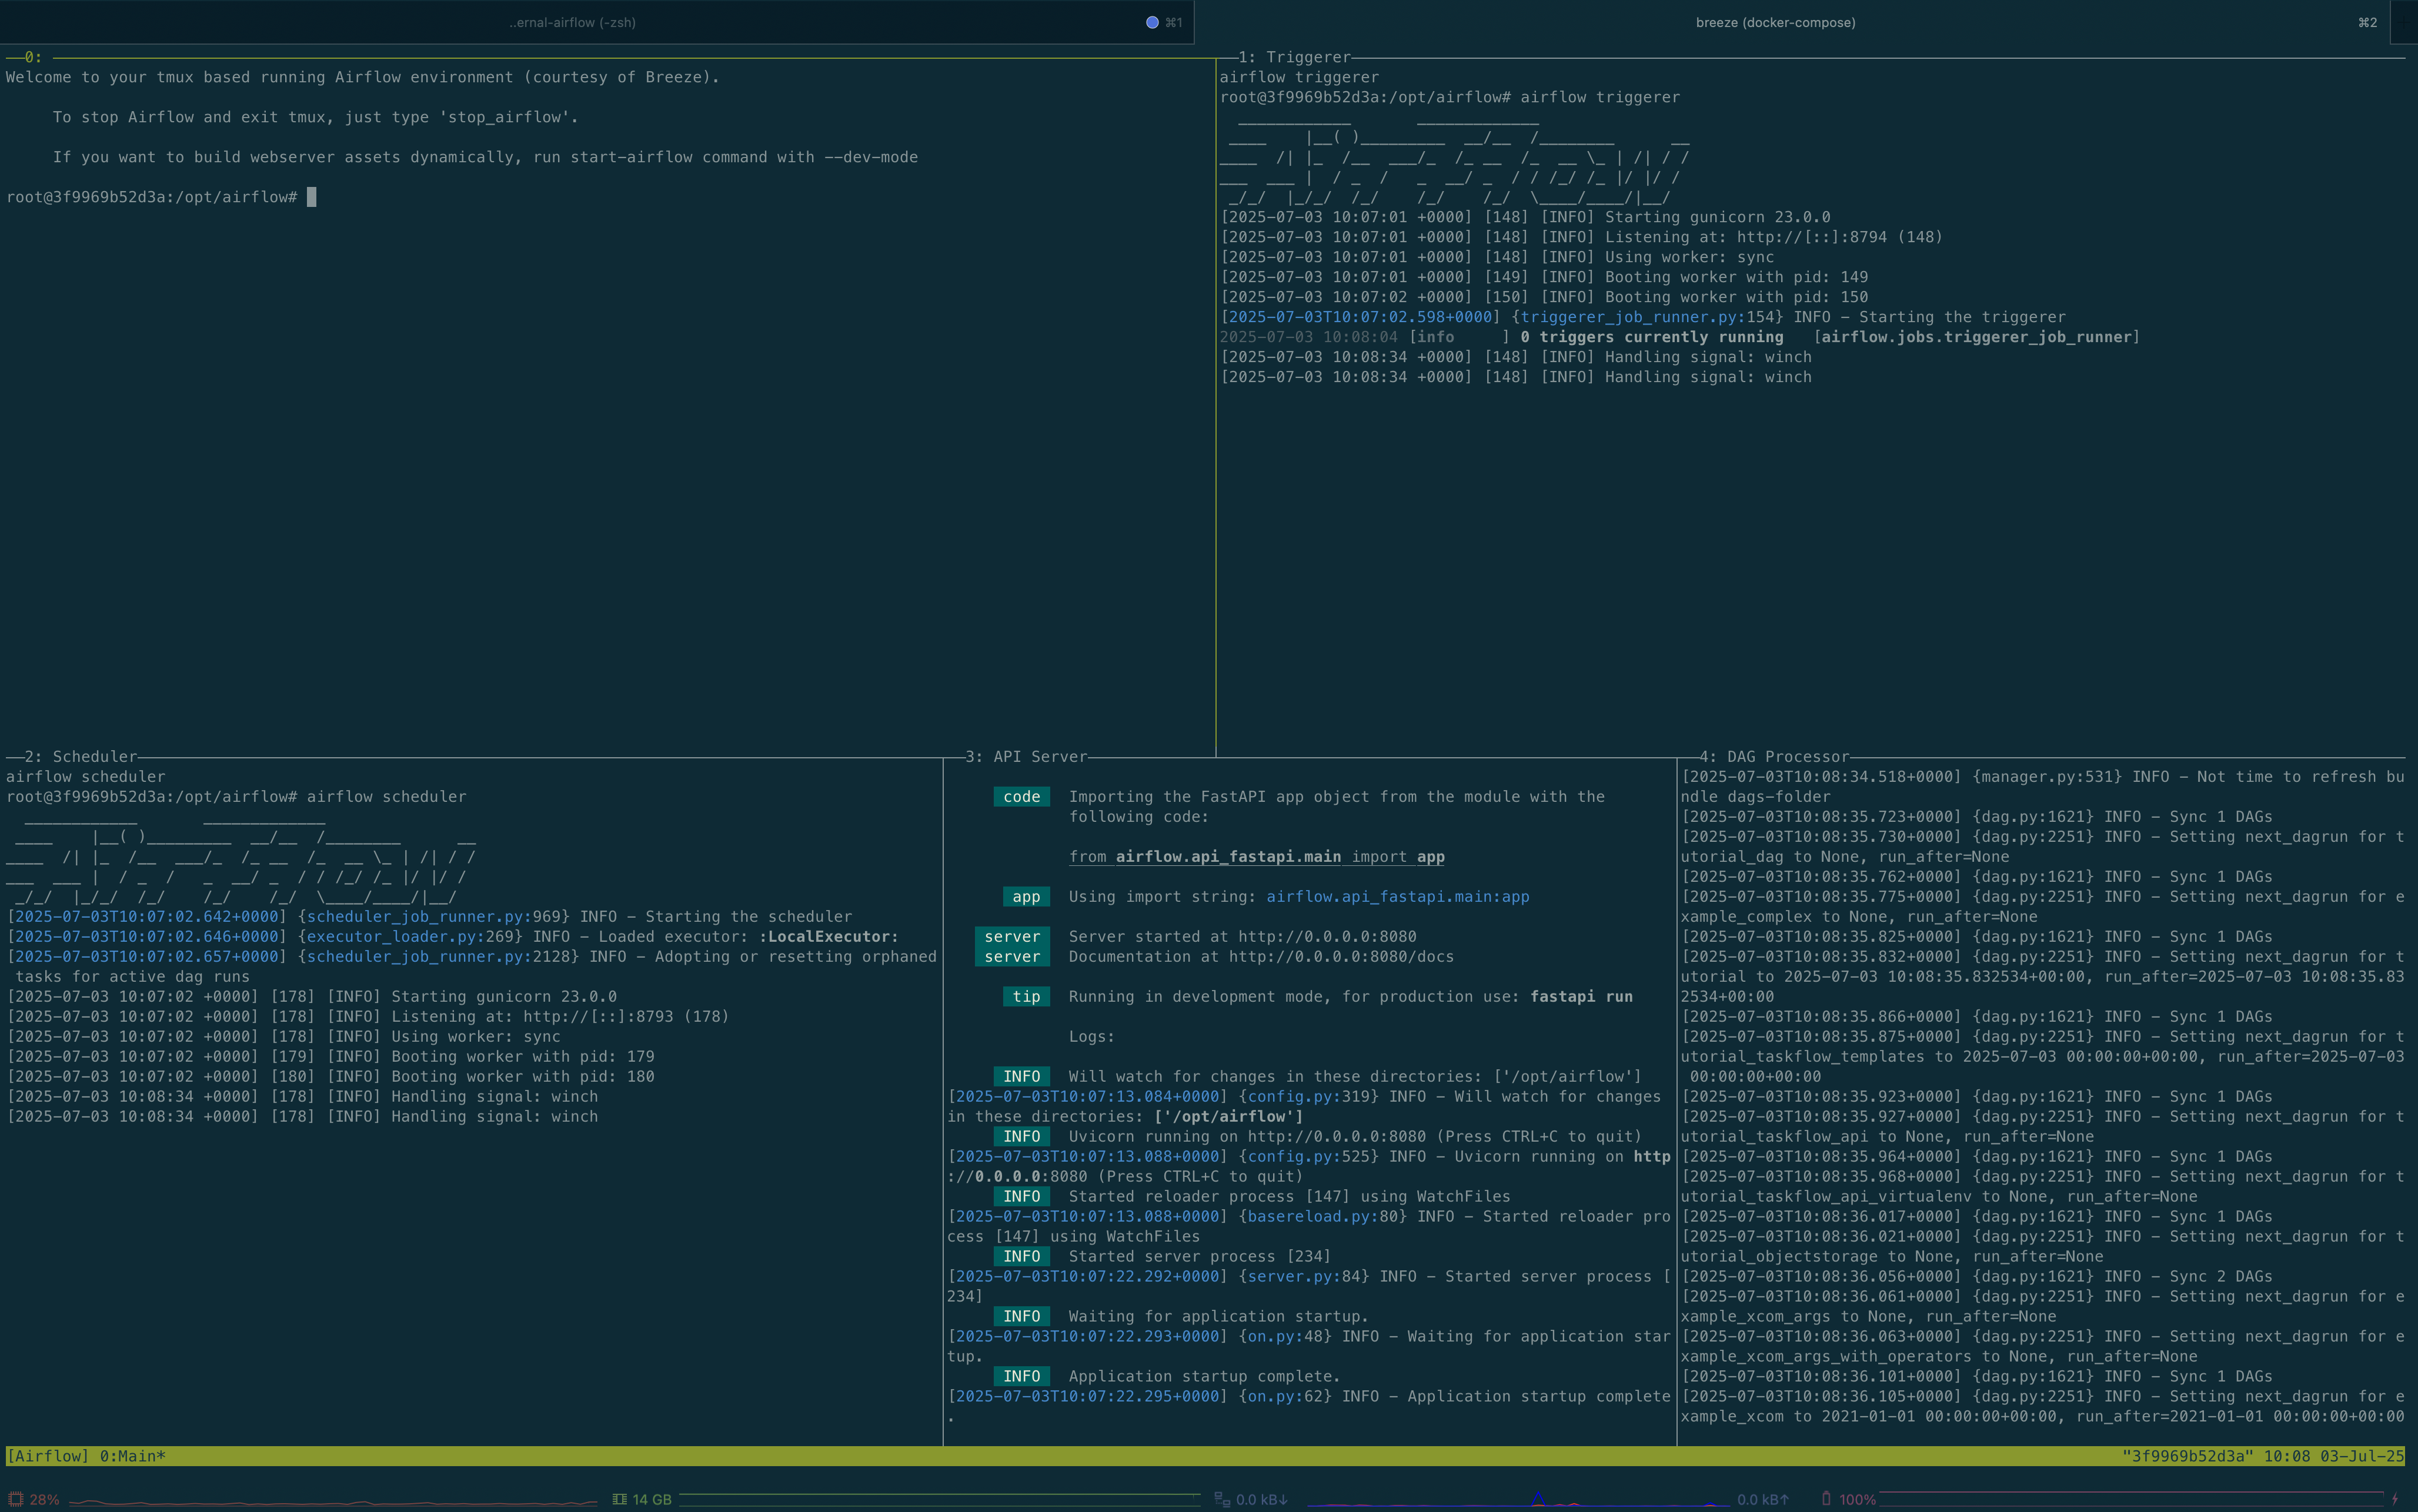Click the memory usage graph
Viewport: 2418px width, 1512px height.
939,1500
